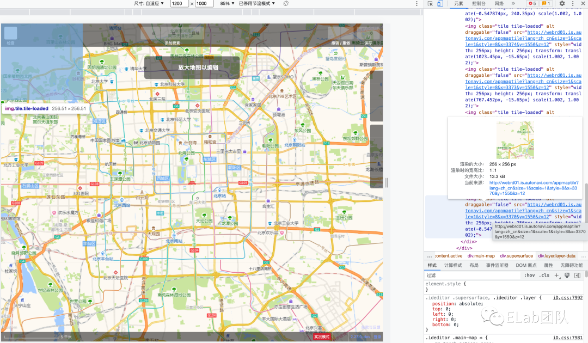This screenshot has height=343, width=588.
Task: Select the 布局 tab
Action: (474, 265)
